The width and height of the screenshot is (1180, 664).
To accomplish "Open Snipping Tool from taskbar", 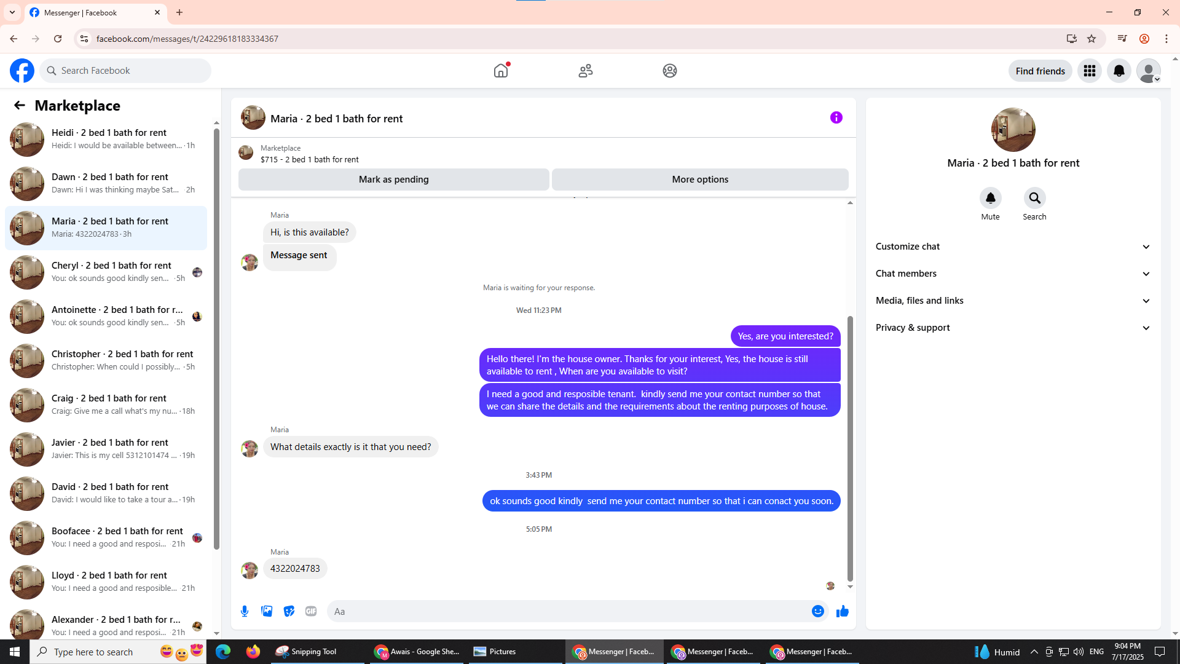I will point(317,652).
